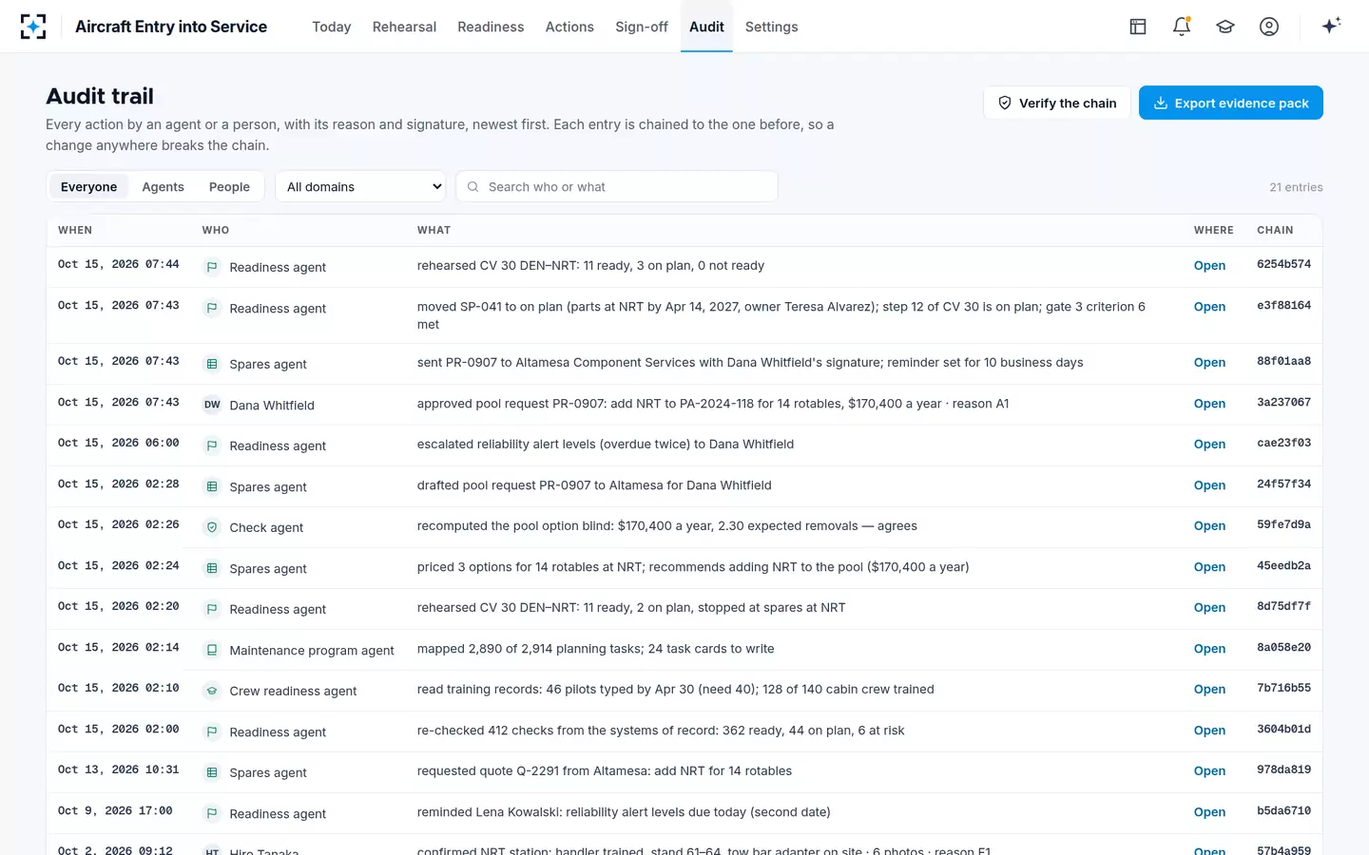Screen dimensions: 1369x855
Task: Open the Sign-off tab
Action: click(642, 27)
